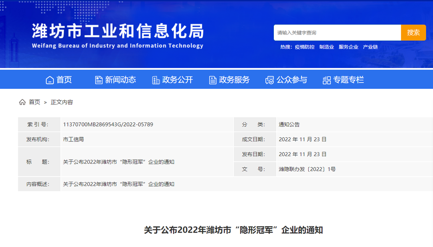Click the hot search link 制造业
The height and width of the screenshot is (247, 433).
326,47
